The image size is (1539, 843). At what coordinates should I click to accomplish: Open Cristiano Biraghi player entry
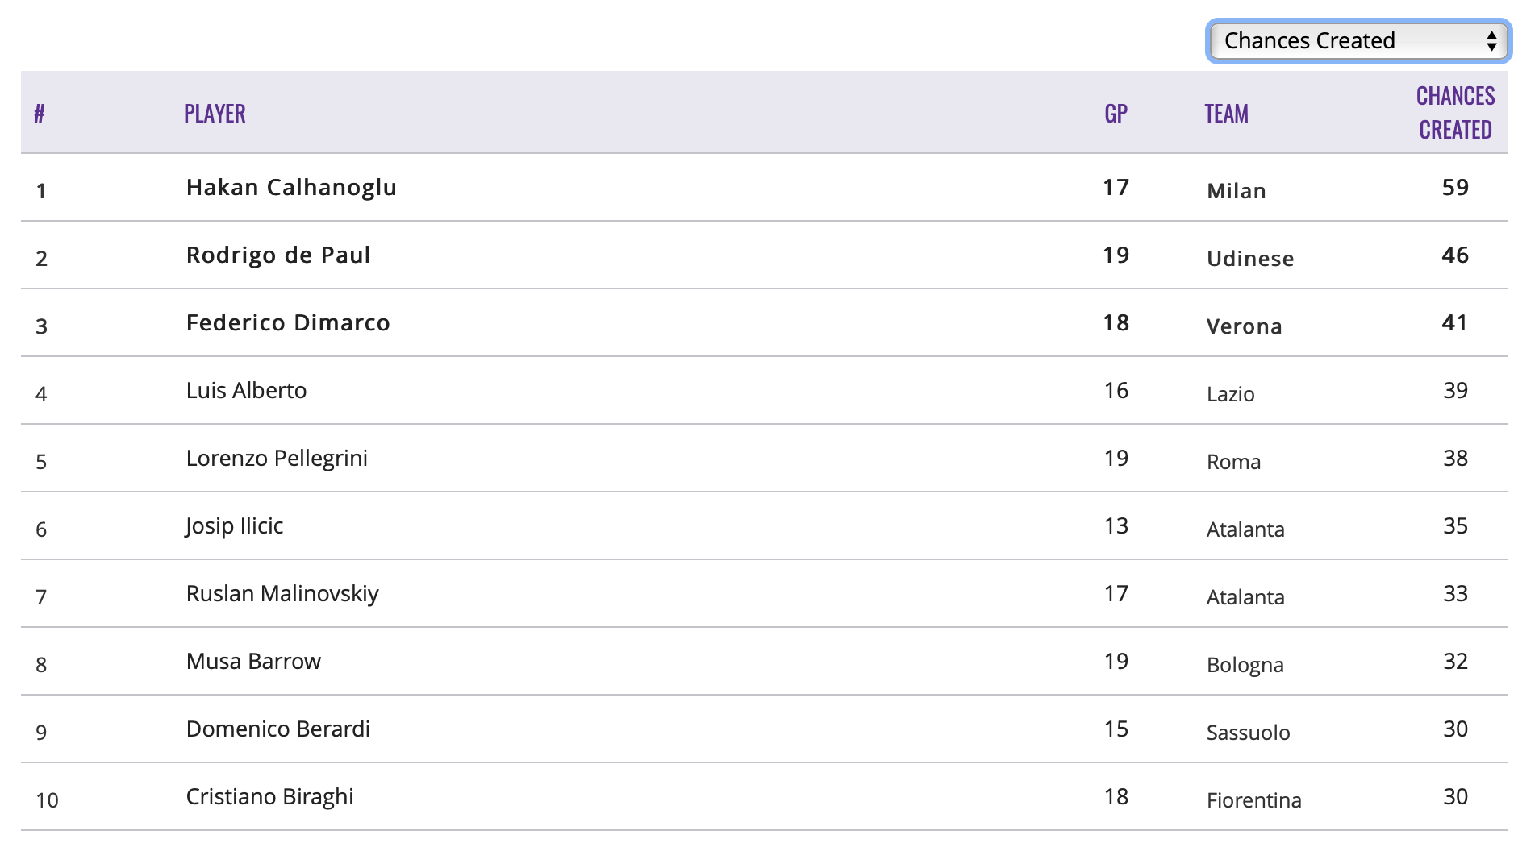point(269,797)
